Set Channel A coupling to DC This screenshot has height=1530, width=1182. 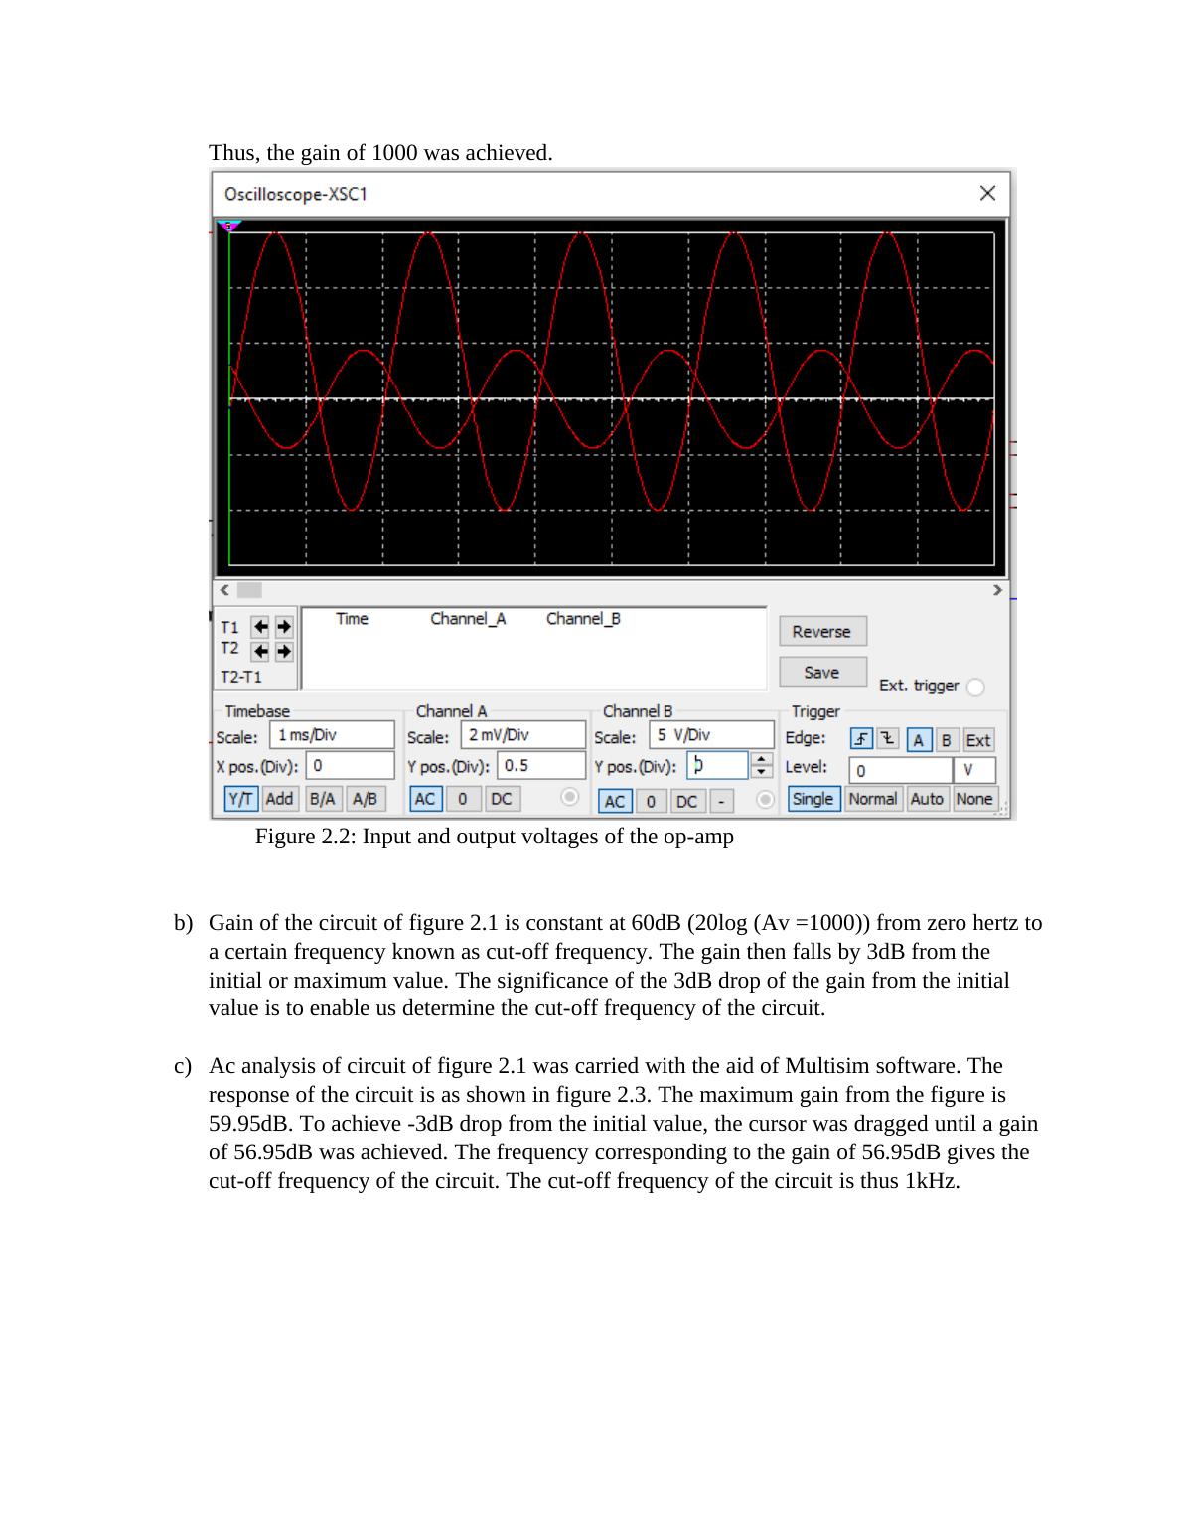pyautogui.click(x=502, y=799)
